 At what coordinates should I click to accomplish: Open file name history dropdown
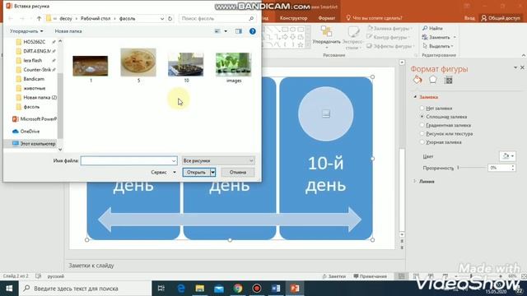[174, 161]
